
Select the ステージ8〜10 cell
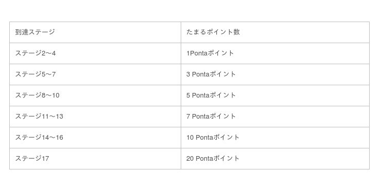click(95, 96)
